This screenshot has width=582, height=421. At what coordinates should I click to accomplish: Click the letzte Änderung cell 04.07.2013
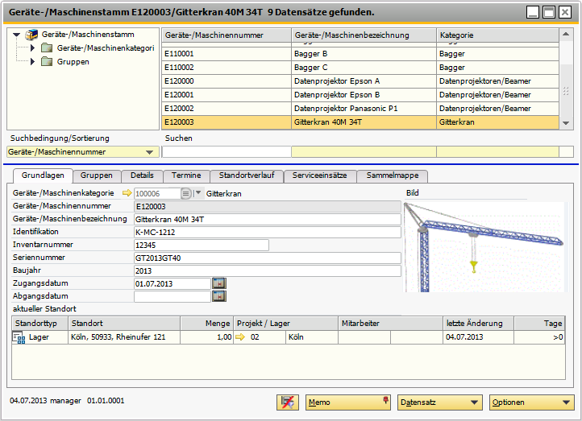pos(478,337)
